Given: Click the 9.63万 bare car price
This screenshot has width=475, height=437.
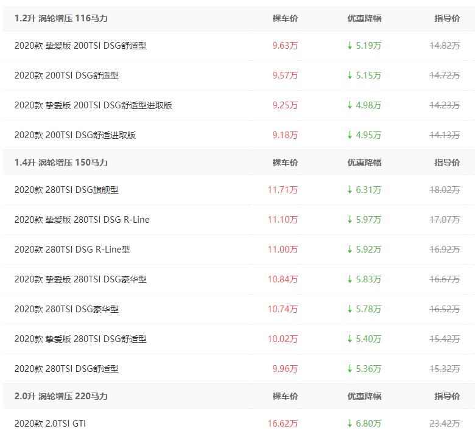Looking at the screenshot, I should (x=285, y=46).
